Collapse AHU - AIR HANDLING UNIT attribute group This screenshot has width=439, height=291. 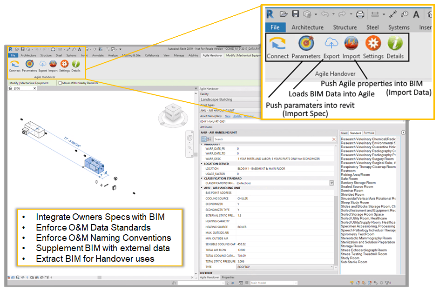tap(202, 188)
